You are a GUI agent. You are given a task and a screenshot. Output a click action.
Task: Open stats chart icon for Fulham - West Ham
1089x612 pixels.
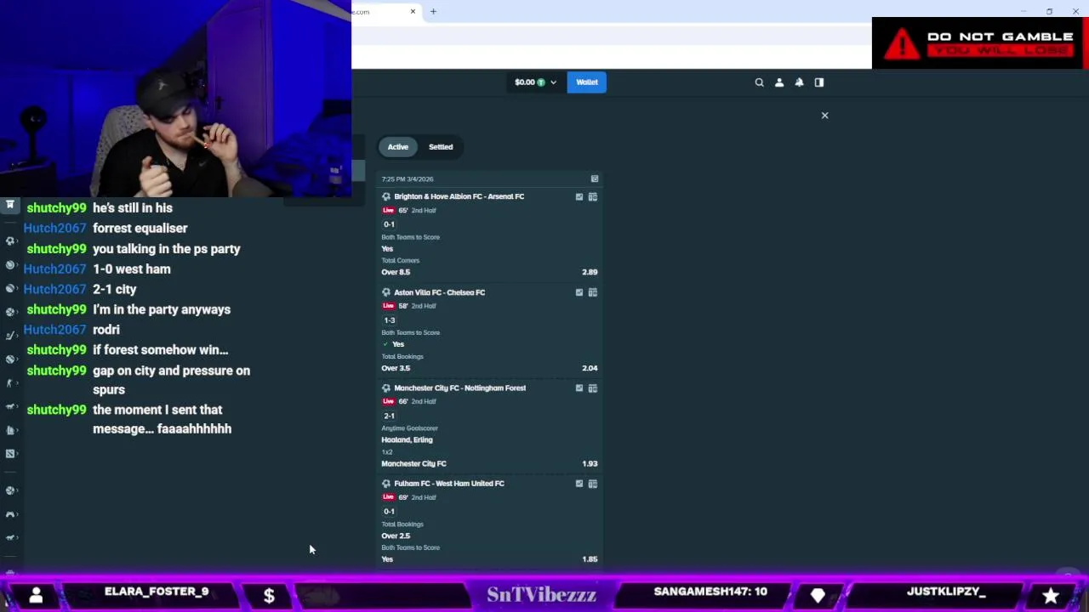click(579, 484)
